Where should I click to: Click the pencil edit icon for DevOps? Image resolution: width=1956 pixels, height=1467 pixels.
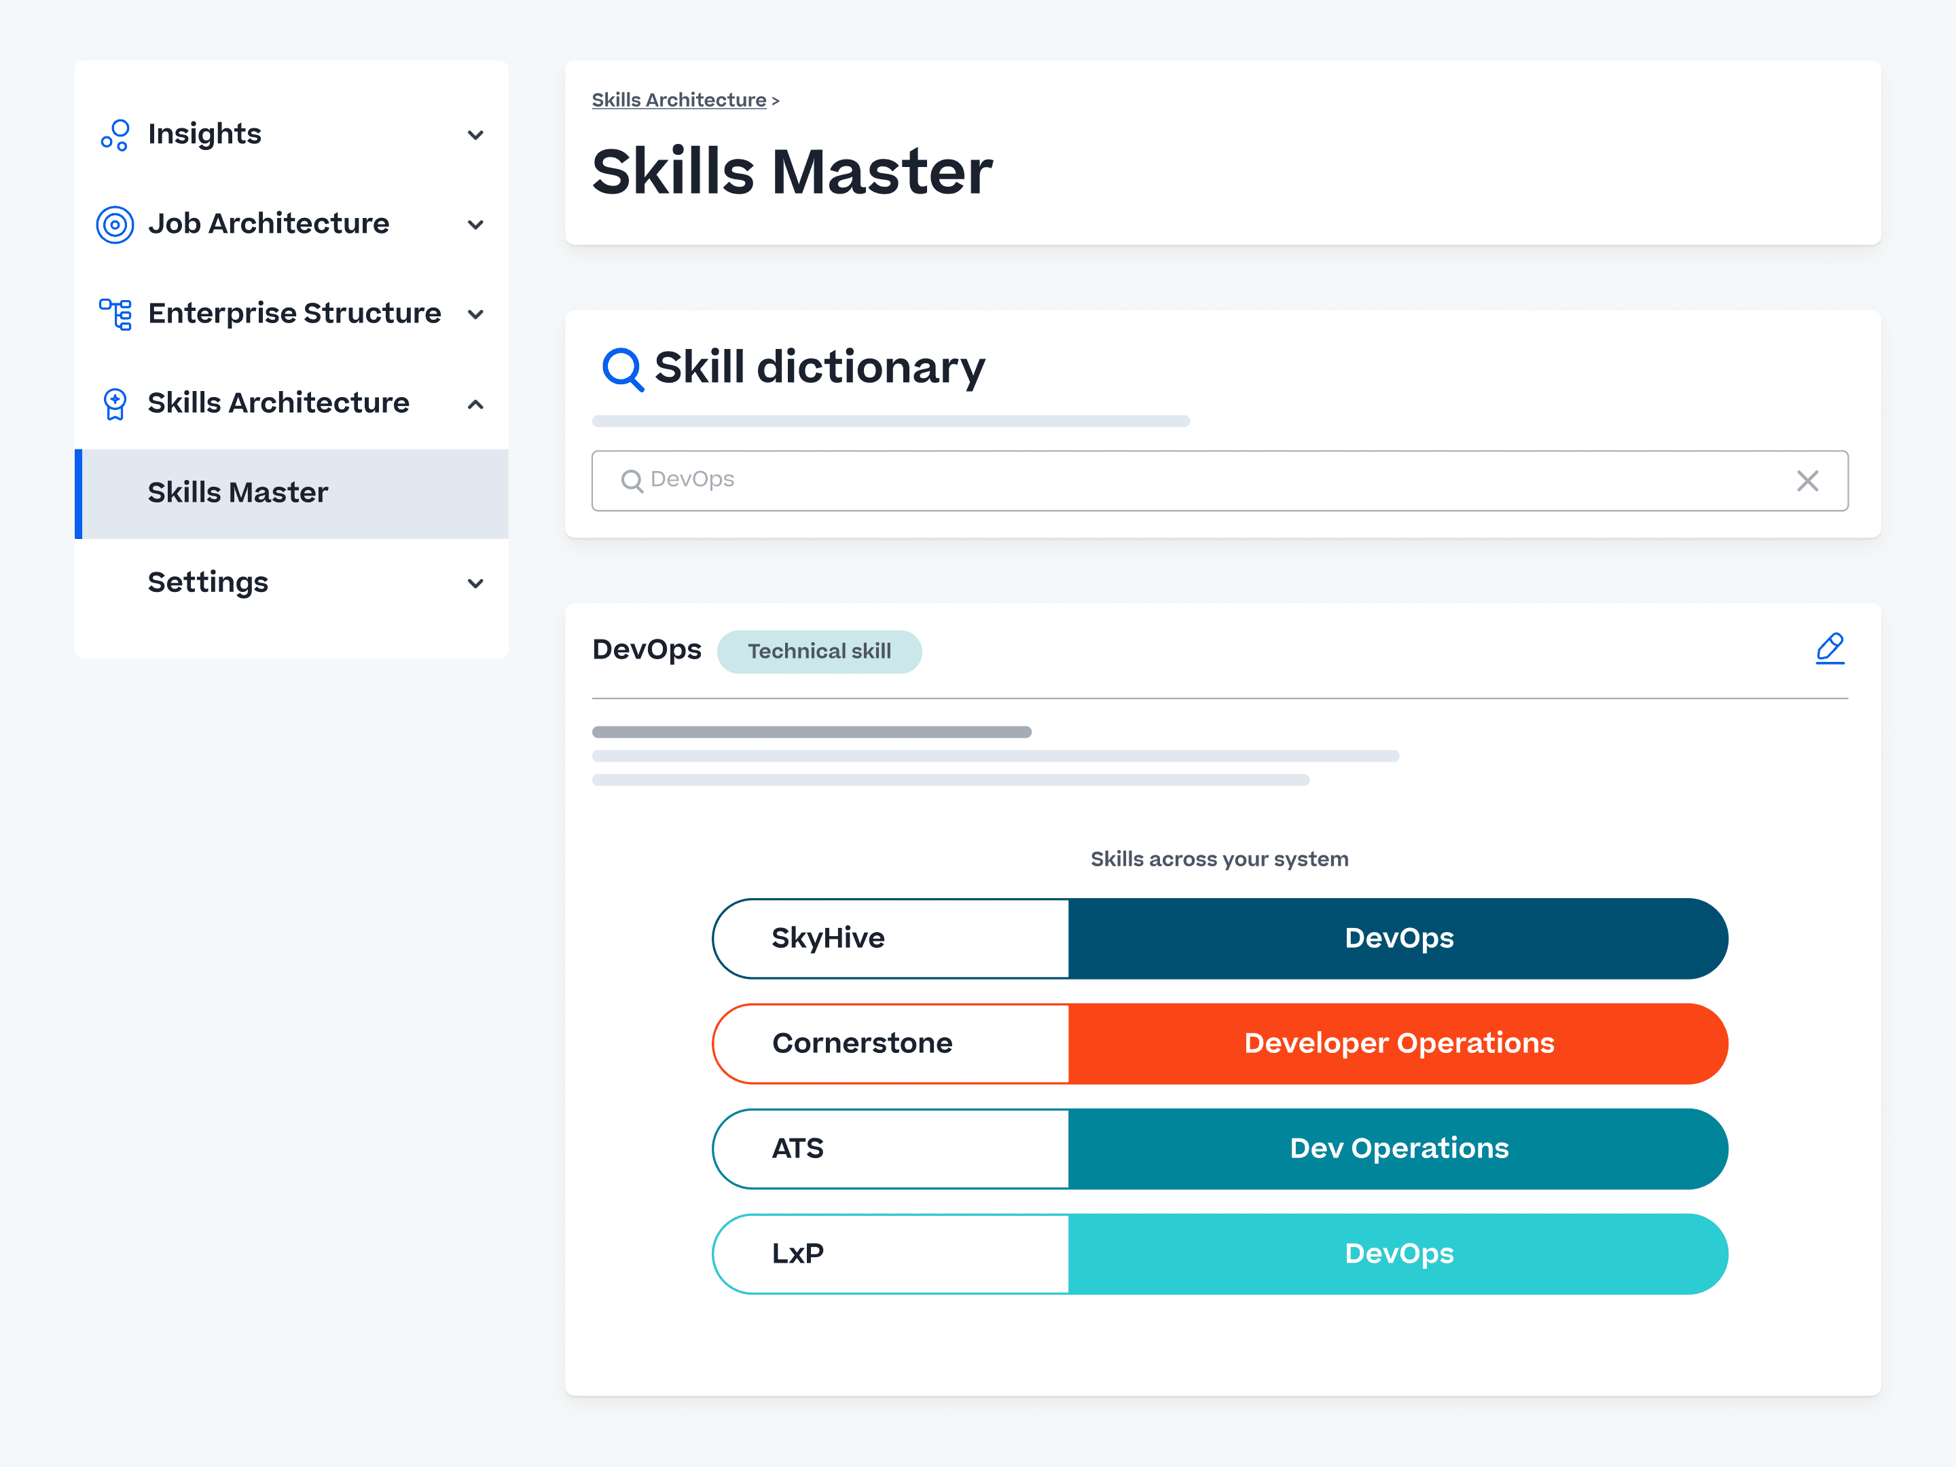point(1830,649)
